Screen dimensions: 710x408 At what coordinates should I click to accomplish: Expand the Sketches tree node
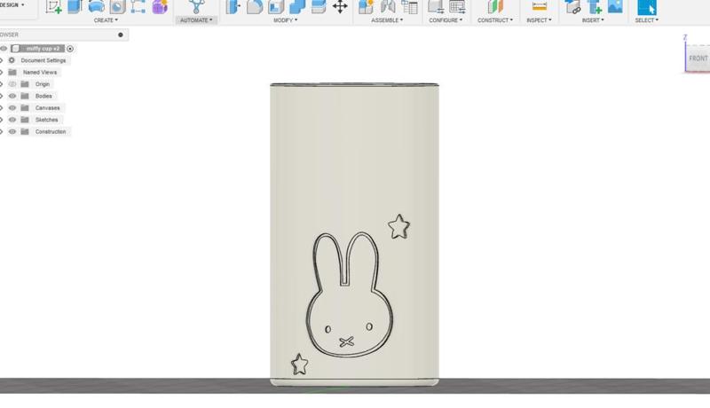(x=2, y=120)
